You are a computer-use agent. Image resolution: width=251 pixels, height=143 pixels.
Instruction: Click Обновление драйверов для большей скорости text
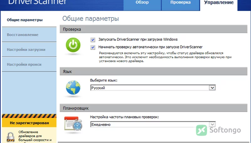[35, 137]
